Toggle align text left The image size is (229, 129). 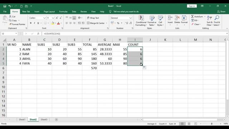(67, 23)
